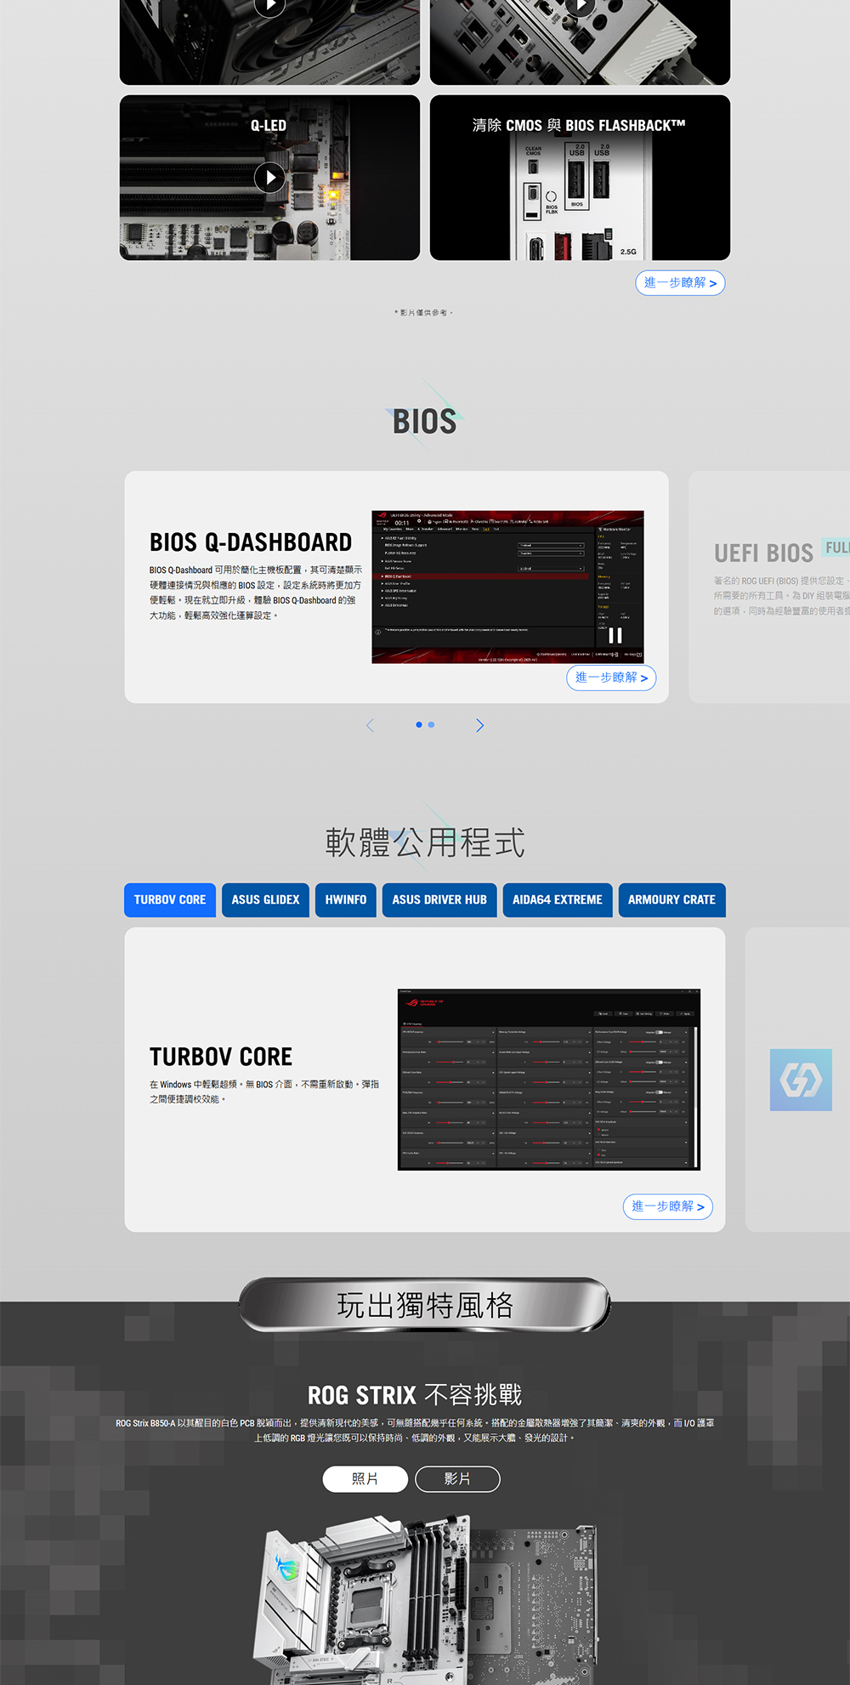
Task: Open the blue ASUS GlideX icon card
Action: pyautogui.click(x=800, y=1080)
